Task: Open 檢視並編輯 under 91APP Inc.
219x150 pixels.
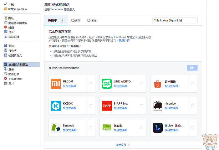Action: 120,108
